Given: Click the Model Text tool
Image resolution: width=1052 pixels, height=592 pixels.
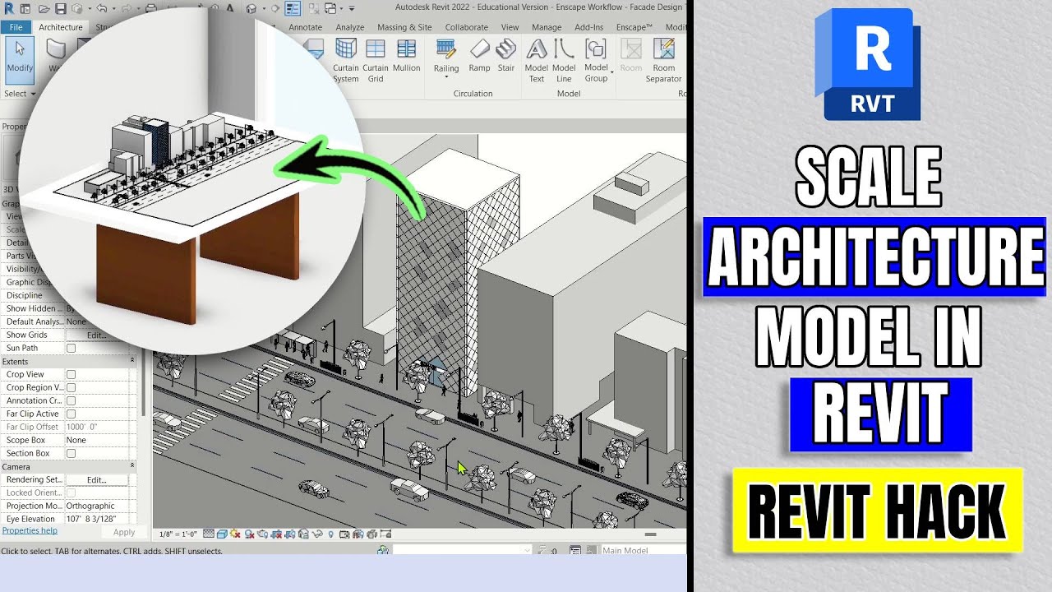Looking at the screenshot, I should pyautogui.click(x=536, y=60).
